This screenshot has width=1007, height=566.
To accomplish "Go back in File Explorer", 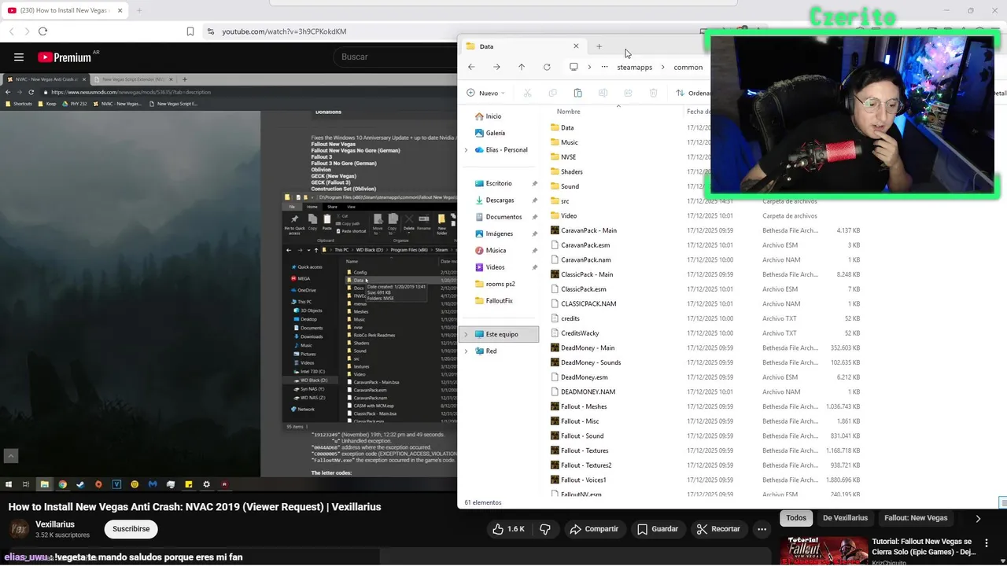I will [x=471, y=67].
